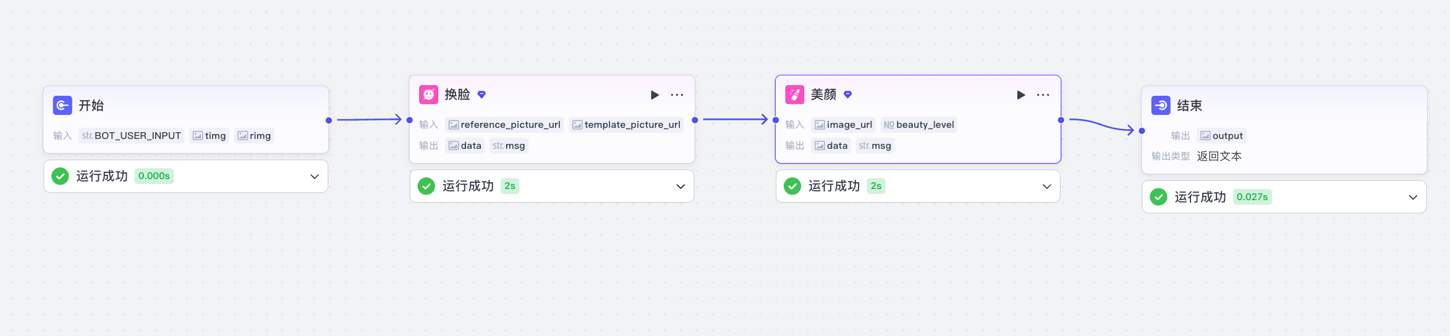Open more options on 换脸 node
This screenshot has width=1450, height=336.
point(677,95)
